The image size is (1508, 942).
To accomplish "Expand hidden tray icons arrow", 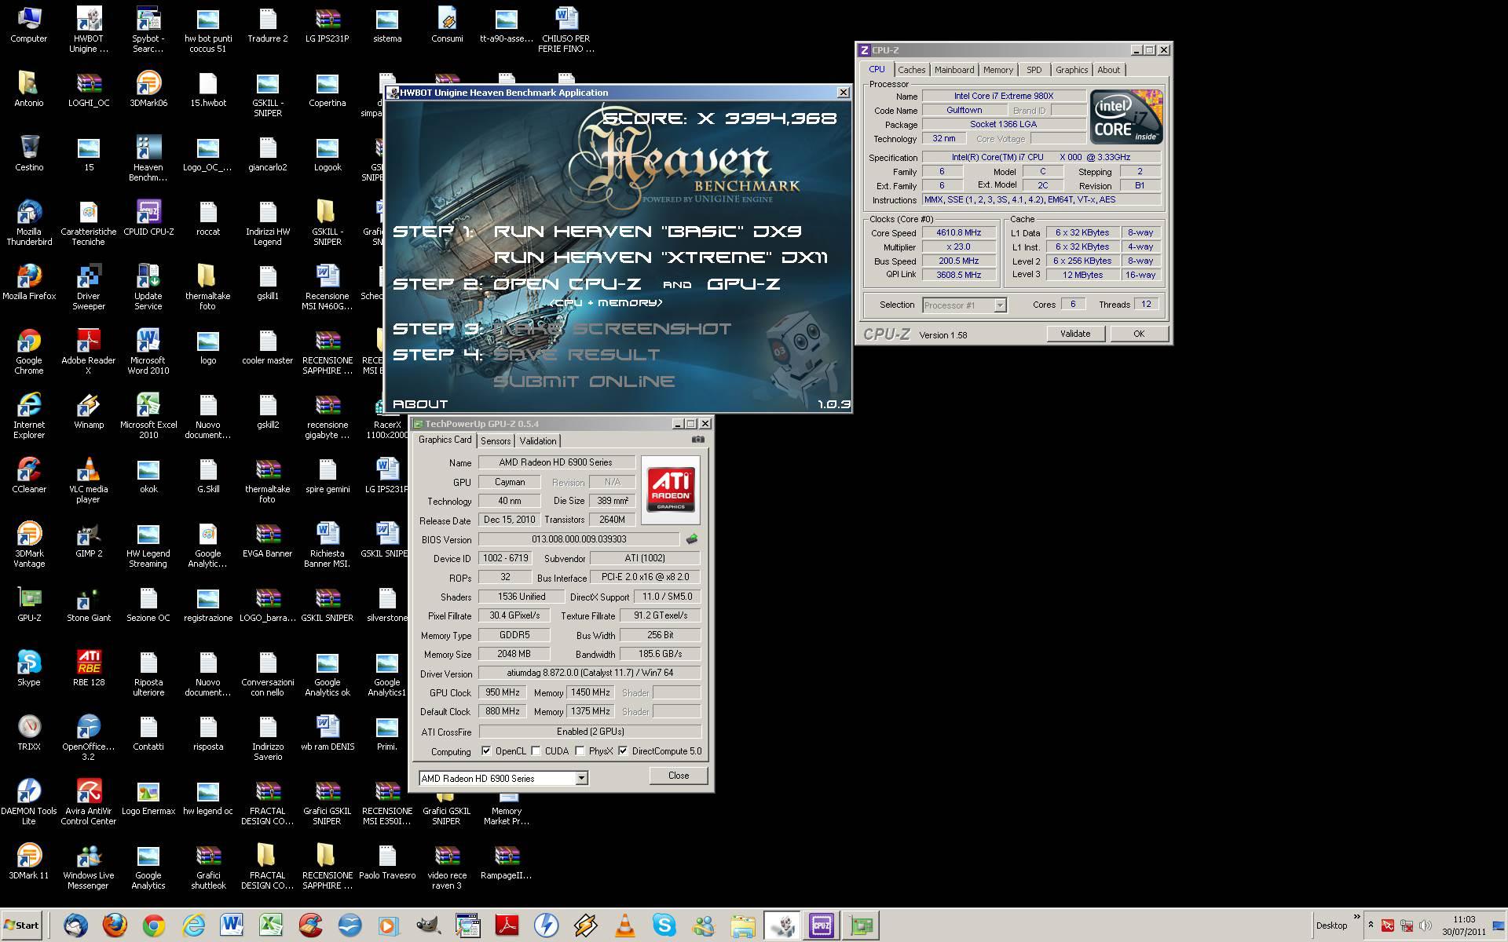I will coord(1371,925).
